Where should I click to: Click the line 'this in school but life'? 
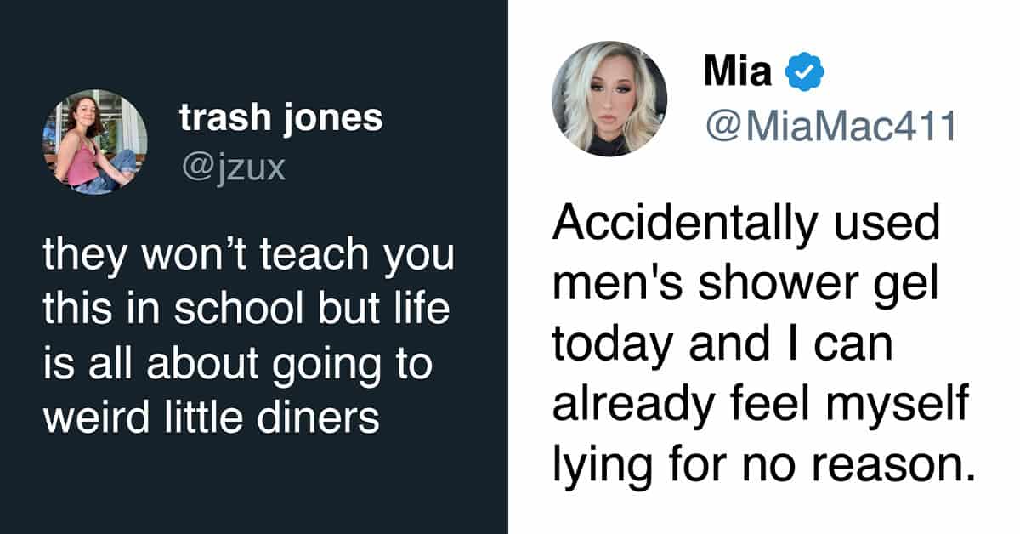[246, 312]
